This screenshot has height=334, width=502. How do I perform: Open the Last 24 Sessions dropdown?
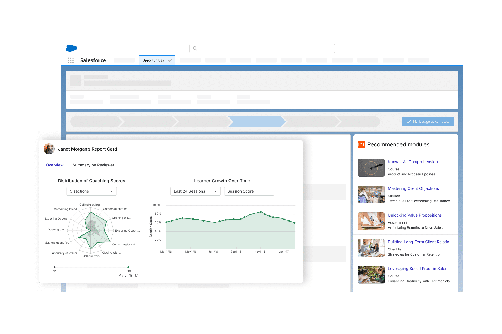pos(195,191)
